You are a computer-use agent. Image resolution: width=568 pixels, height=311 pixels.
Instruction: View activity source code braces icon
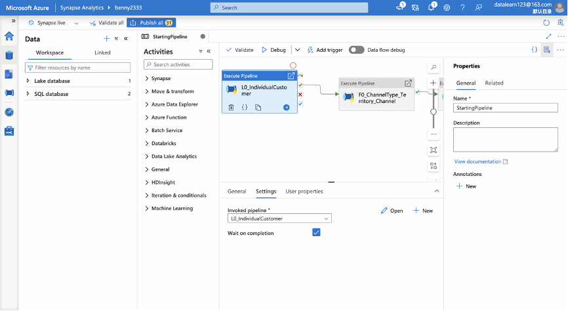point(245,108)
